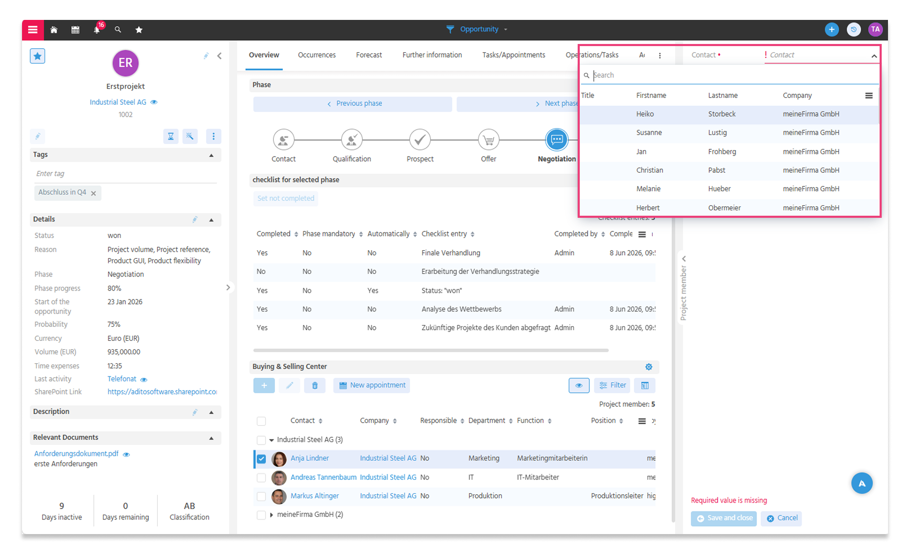910x555 pixels.
Task: Delete selected project member with trash icon
Action: click(315, 386)
